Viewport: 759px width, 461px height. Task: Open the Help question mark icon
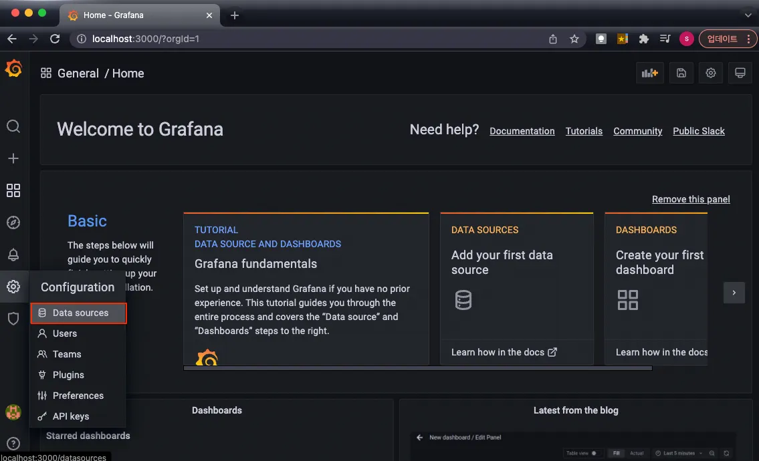pyautogui.click(x=13, y=443)
